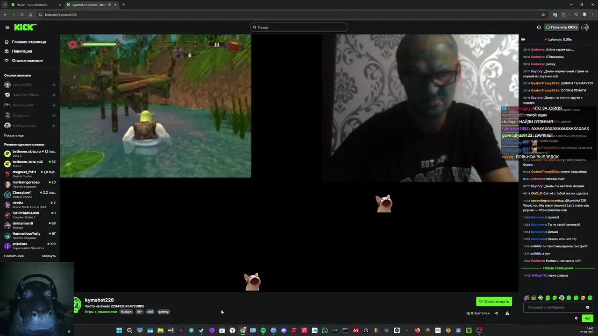View site information icon in address bar
The height and width of the screenshot is (336, 598).
tap(41, 14)
